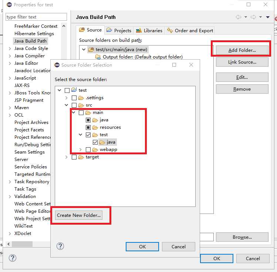Click the Remove button
The image size is (277, 272).
(242, 89)
